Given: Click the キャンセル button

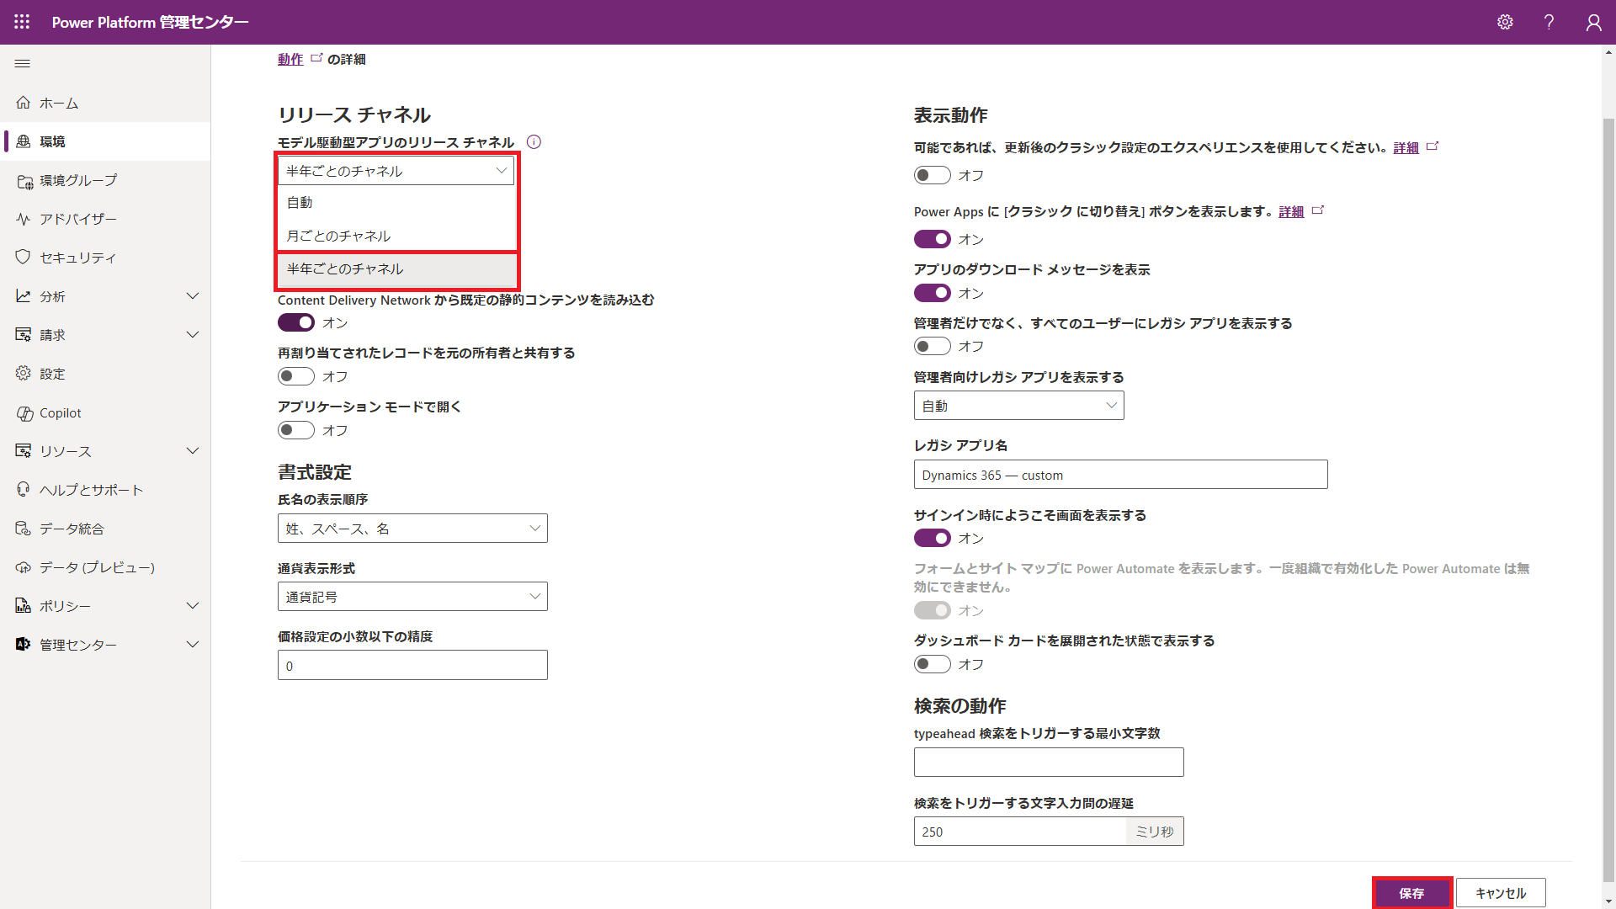Looking at the screenshot, I should (1501, 893).
